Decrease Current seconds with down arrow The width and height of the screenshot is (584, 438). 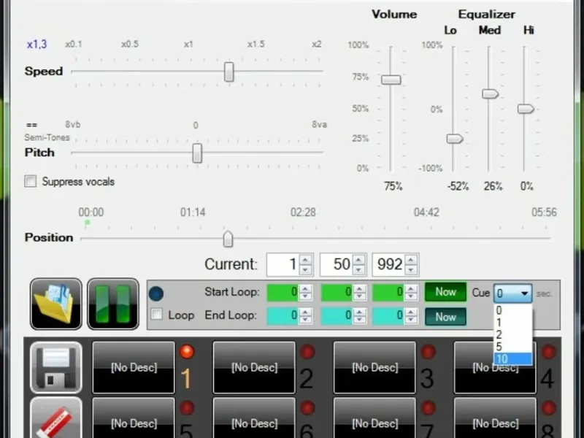(x=358, y=269)
